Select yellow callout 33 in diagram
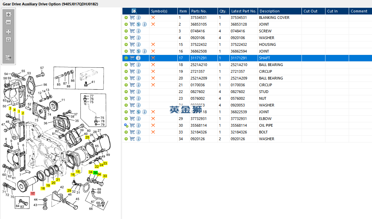This screenshot has height=219, width=372. coord(105,176)
